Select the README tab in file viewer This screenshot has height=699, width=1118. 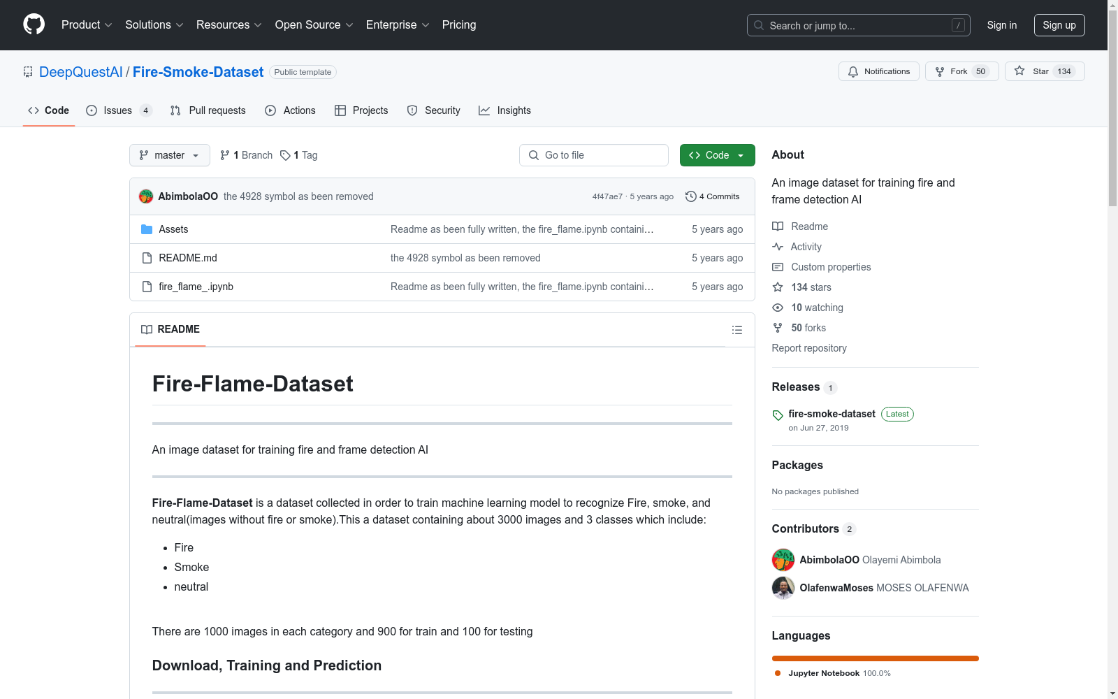[170, 329]
